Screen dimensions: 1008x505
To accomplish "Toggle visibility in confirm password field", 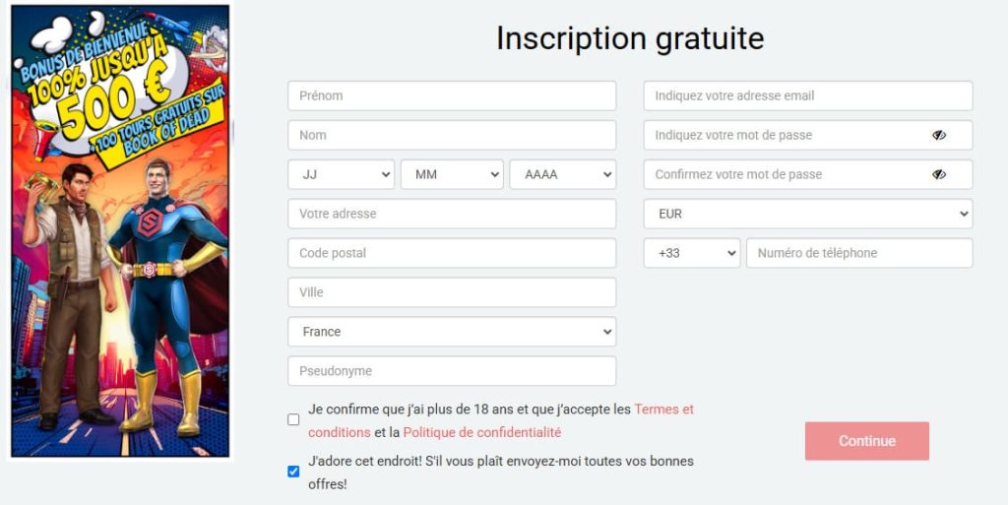I will [939, 174].
